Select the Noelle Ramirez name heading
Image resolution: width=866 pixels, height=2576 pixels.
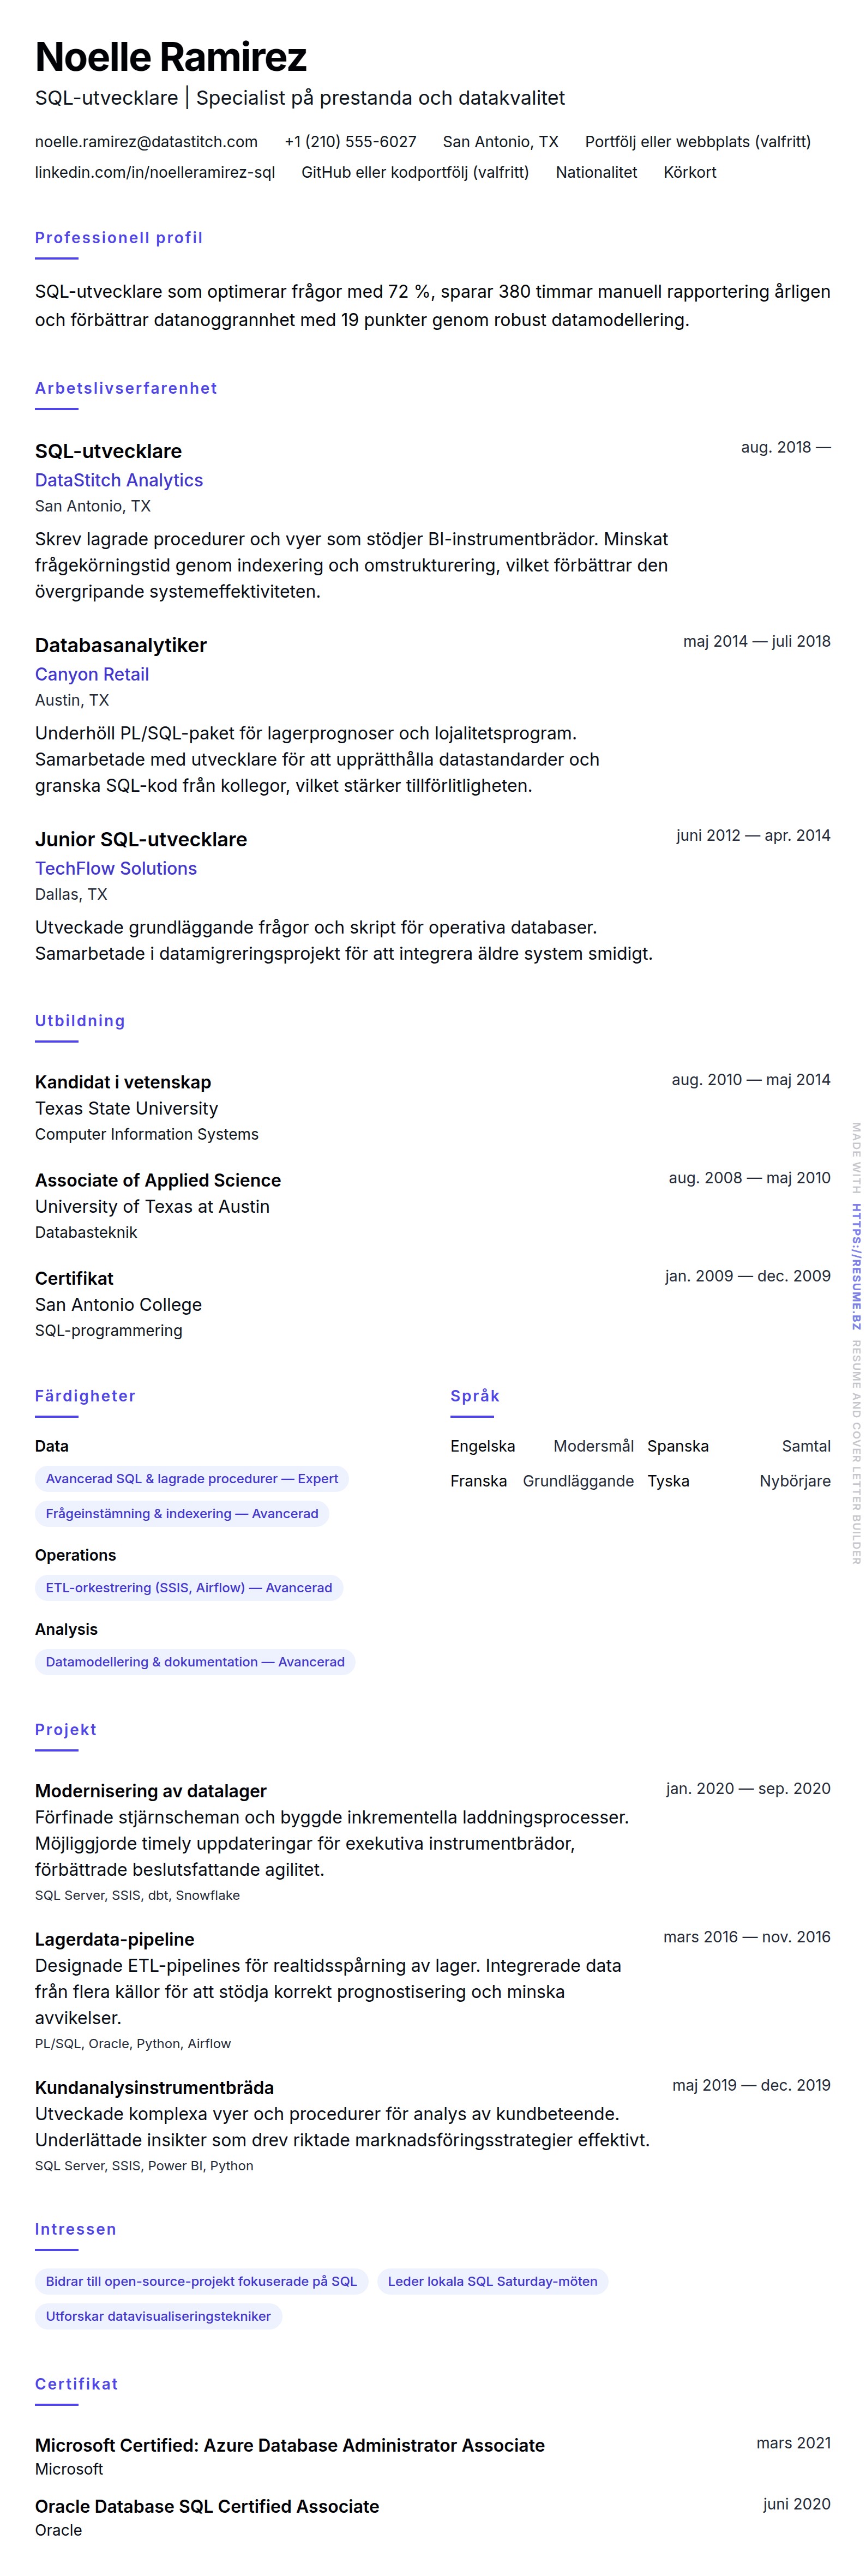[171, 57]
